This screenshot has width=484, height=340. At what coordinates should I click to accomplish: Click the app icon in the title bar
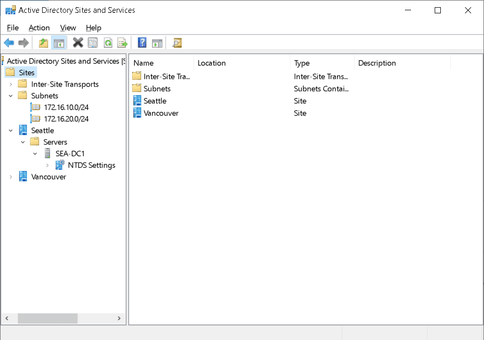click(x=10, y=10)
